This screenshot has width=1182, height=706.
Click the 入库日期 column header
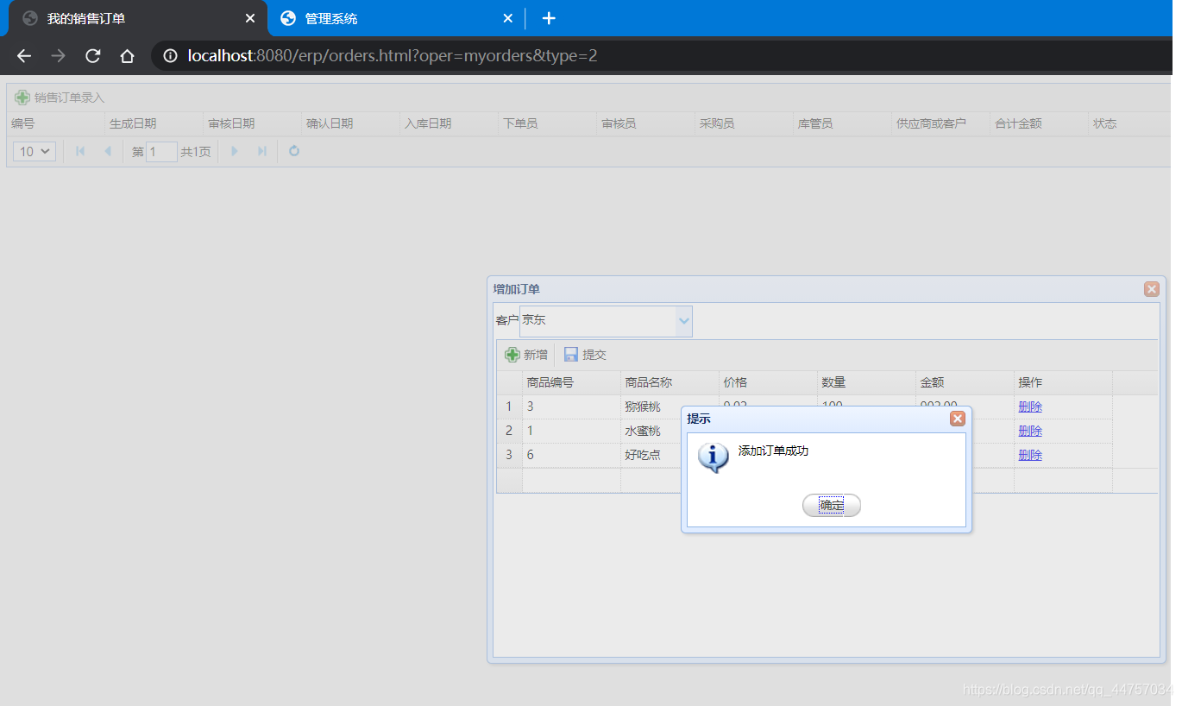(x=449, y=123)
